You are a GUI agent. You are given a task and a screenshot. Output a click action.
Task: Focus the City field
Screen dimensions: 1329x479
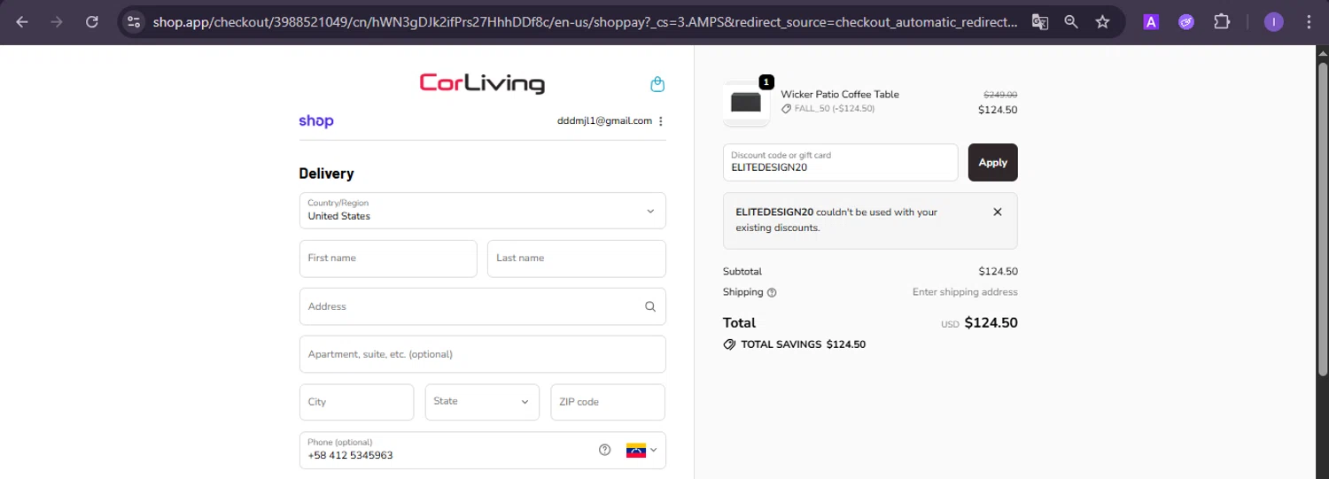(356, 402)
